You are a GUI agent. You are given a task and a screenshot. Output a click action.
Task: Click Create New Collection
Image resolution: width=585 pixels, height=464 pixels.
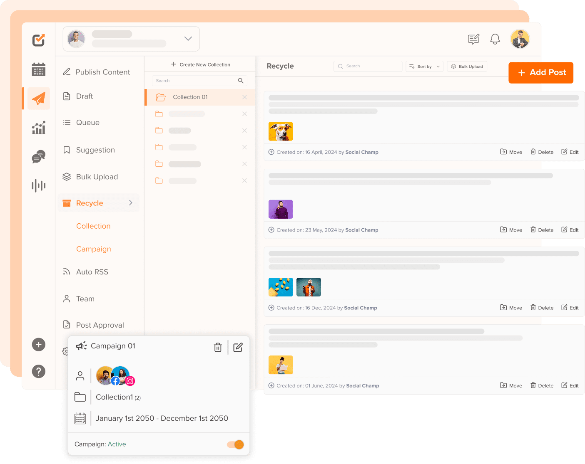(x=200, y=64)
